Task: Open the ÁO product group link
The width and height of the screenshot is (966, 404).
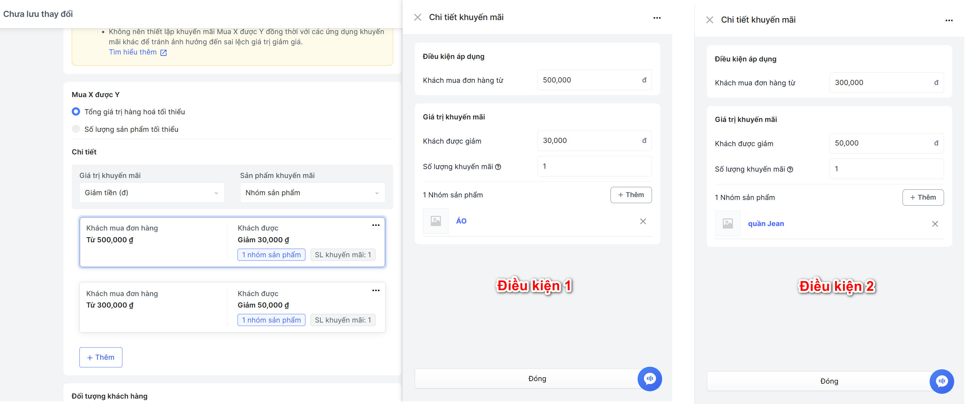Action: [461, 221]
